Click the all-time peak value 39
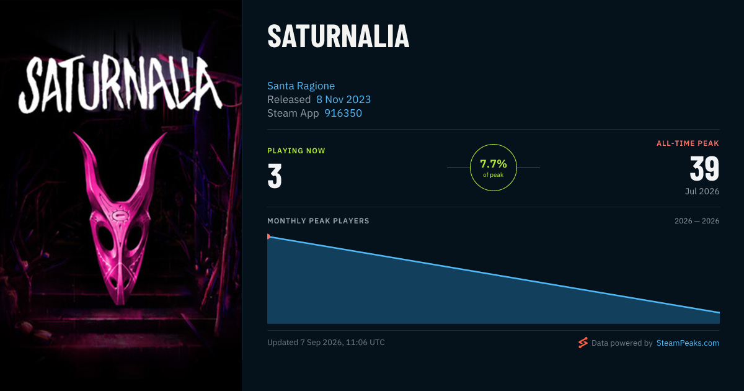 pyautogui.click(x=704, y=169)
